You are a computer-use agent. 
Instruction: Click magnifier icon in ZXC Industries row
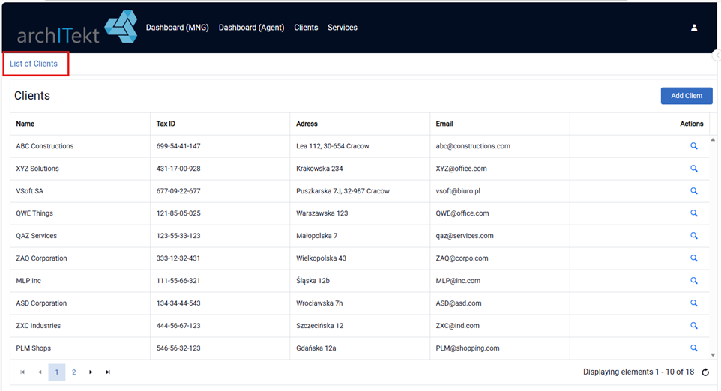pyautogui.click(x=694, y=326)
